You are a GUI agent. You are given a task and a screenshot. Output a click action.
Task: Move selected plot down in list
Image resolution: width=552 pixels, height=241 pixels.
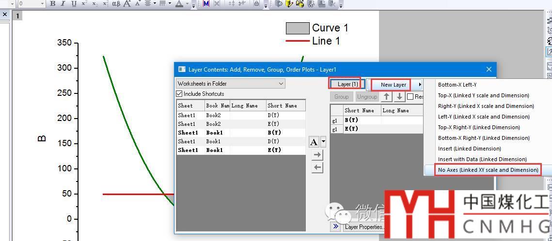399,97
